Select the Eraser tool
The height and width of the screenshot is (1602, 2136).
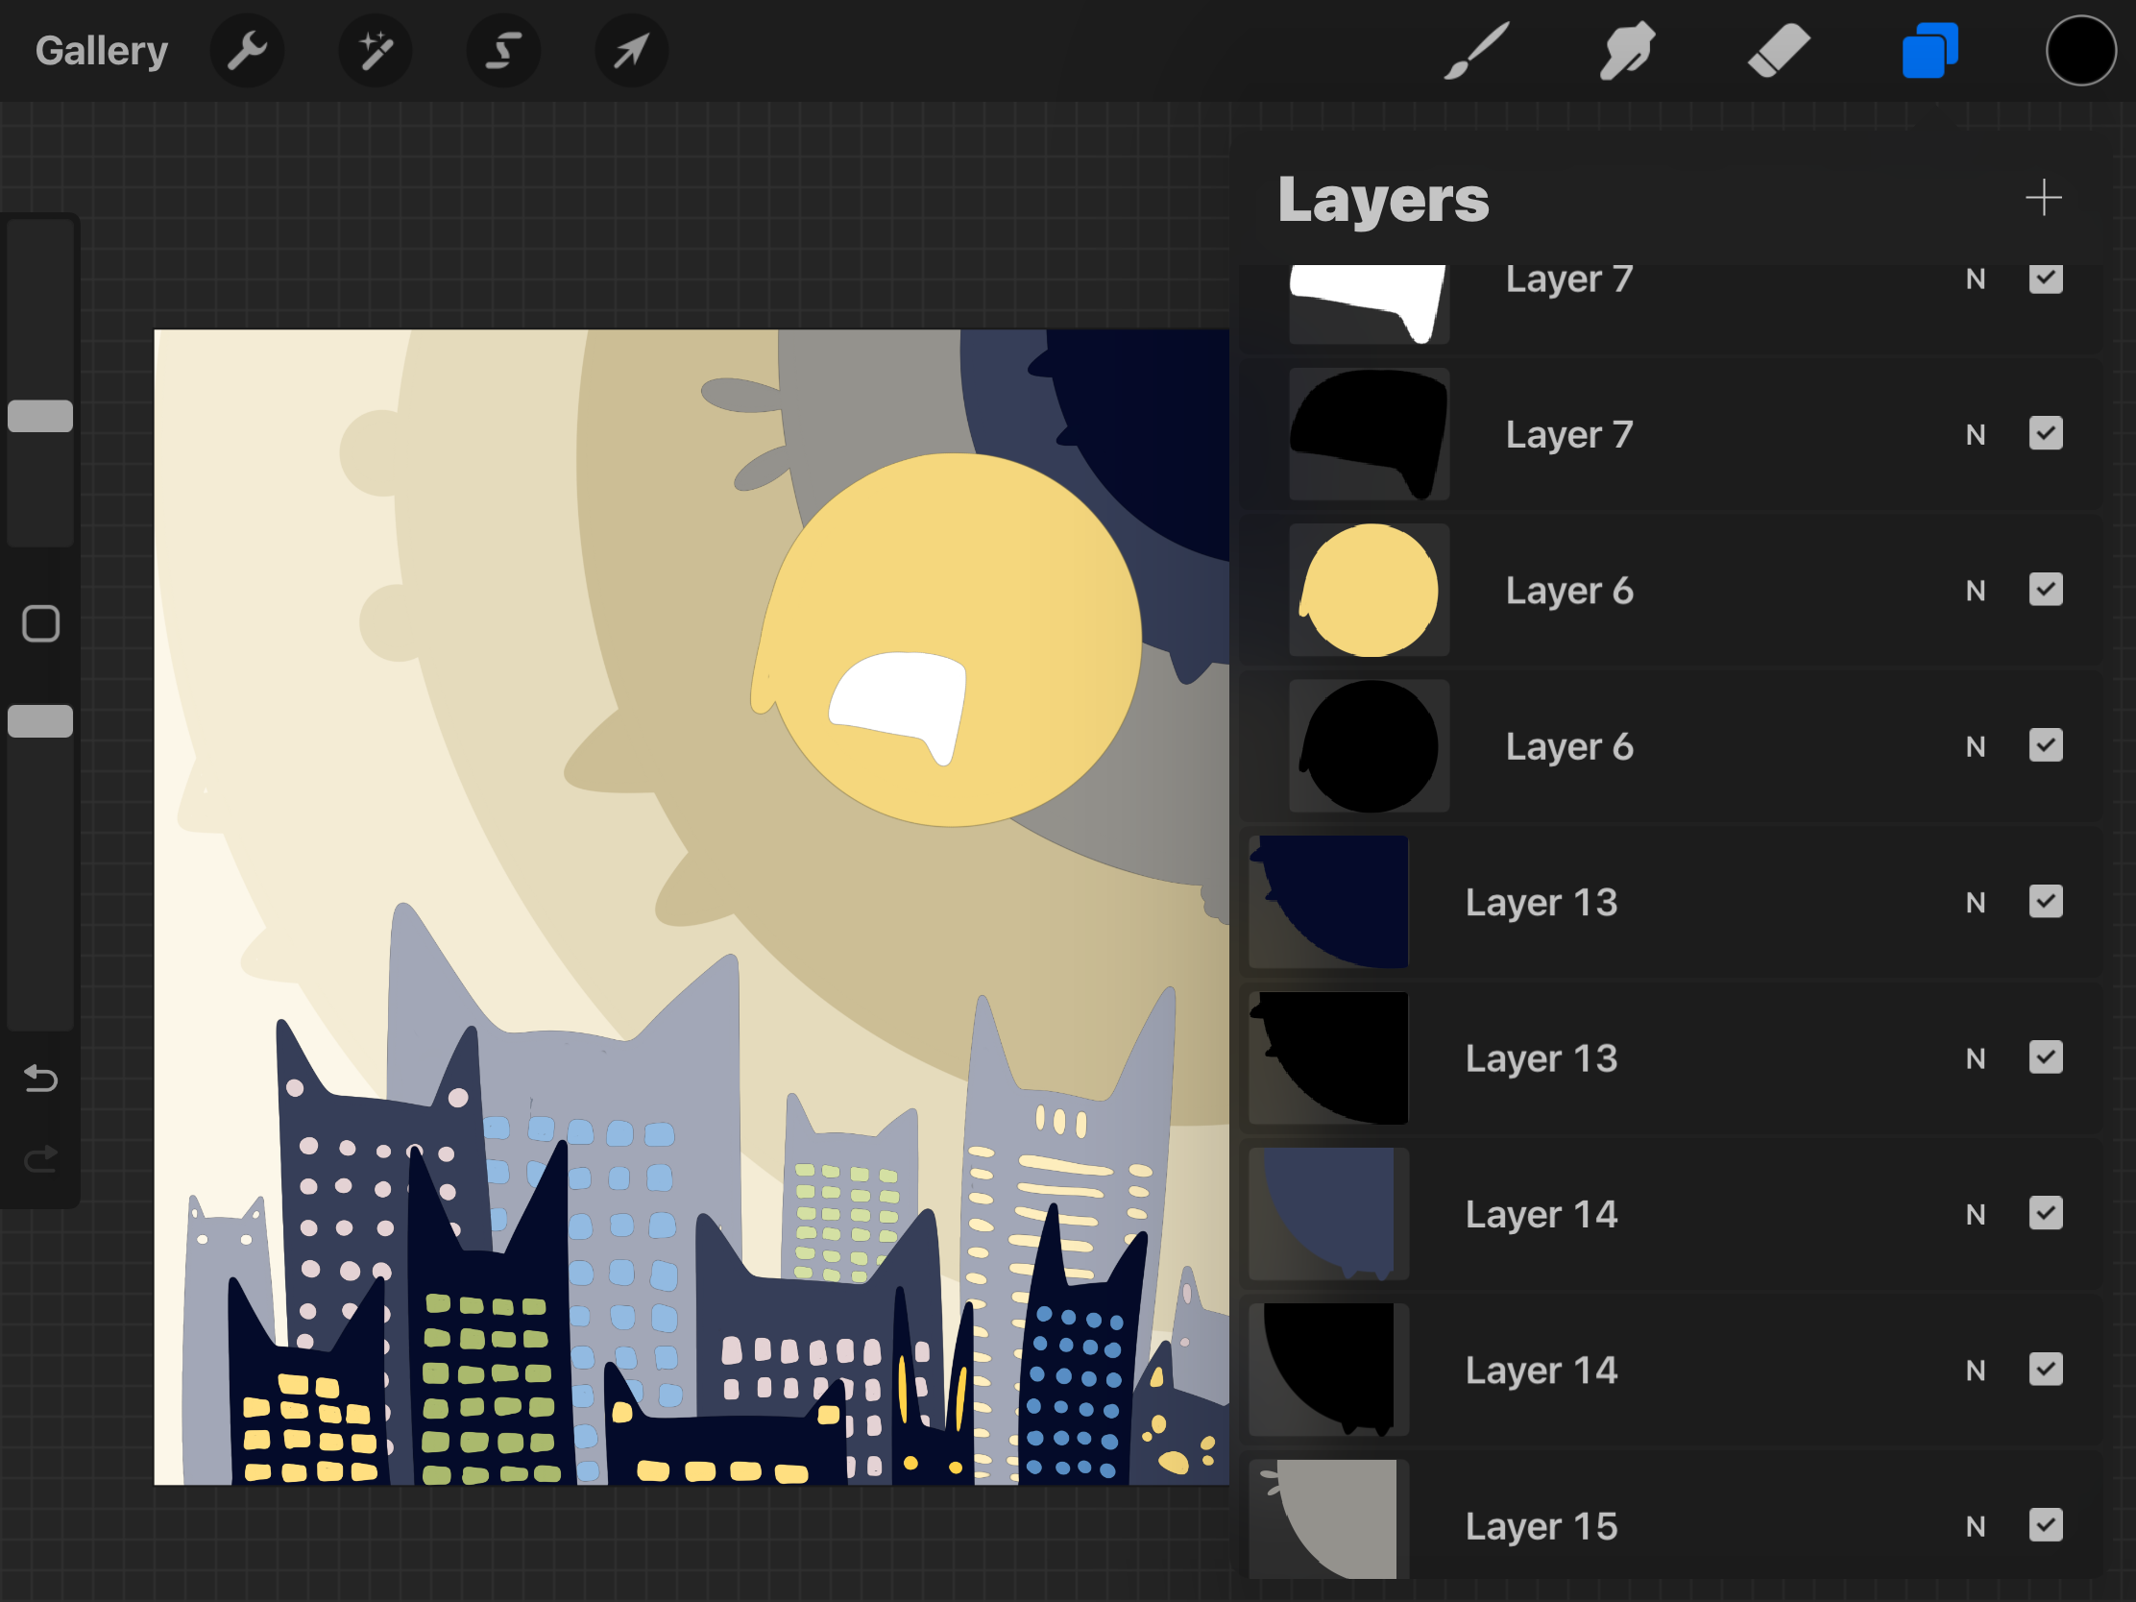(1779, 50)
